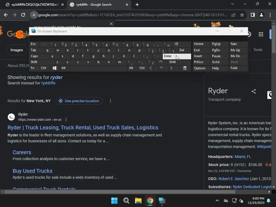This screenshot has height=207, width=276.
Task: Toggle left Shift key on keyboard
Action: click(x=42, y=62)
